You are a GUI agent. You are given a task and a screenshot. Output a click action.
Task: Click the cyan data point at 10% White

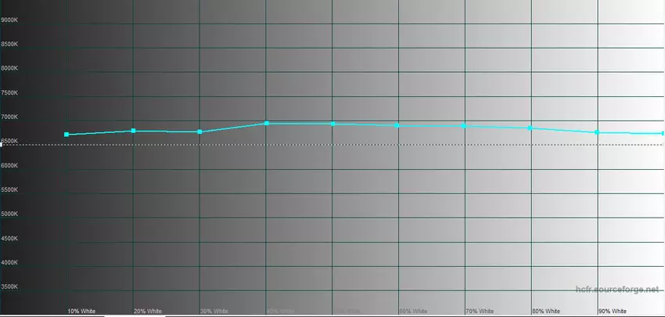(66, 135)
